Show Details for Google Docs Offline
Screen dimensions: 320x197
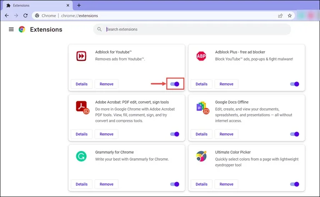201,134
